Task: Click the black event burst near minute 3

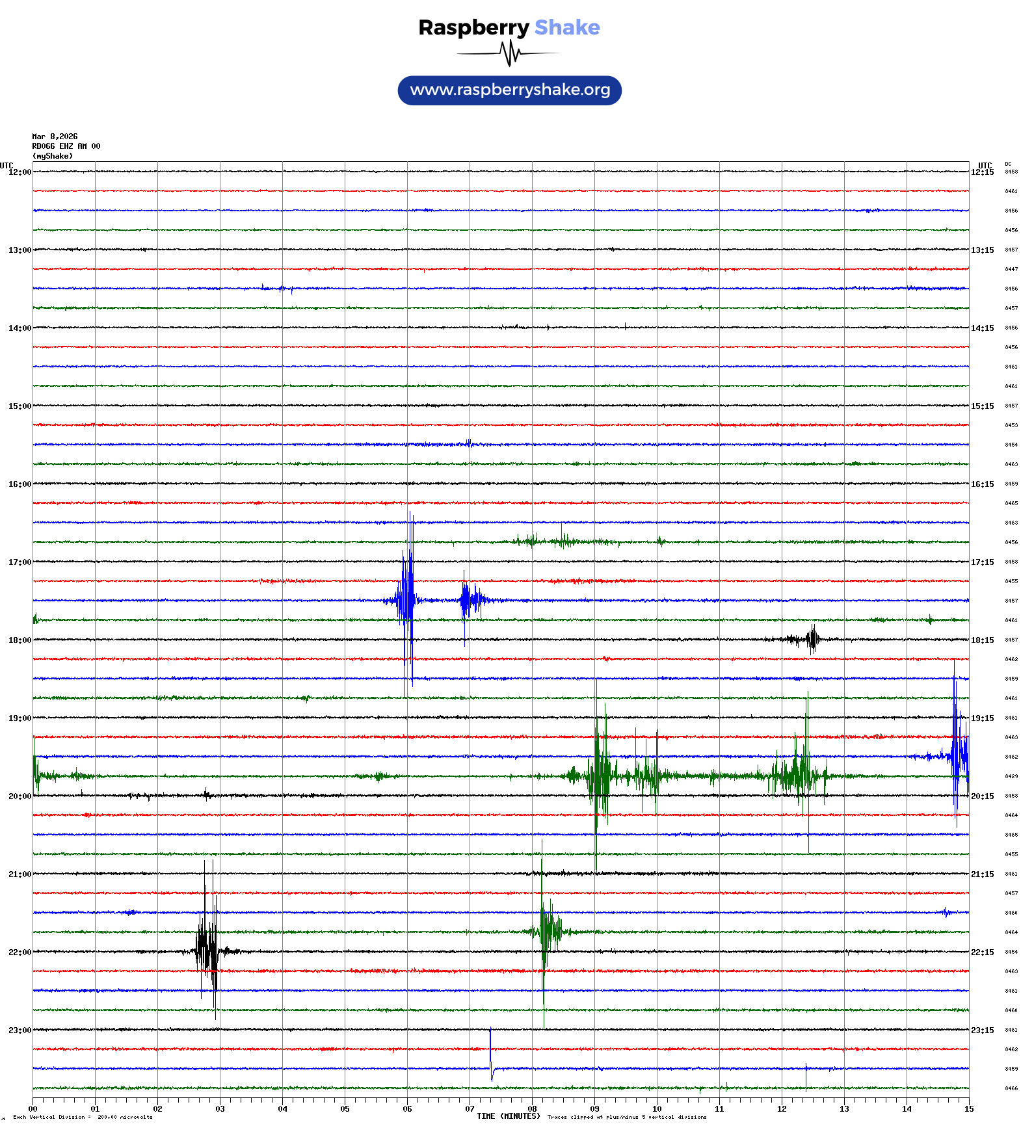Action: pyautogui.click(x=207, y=949)
